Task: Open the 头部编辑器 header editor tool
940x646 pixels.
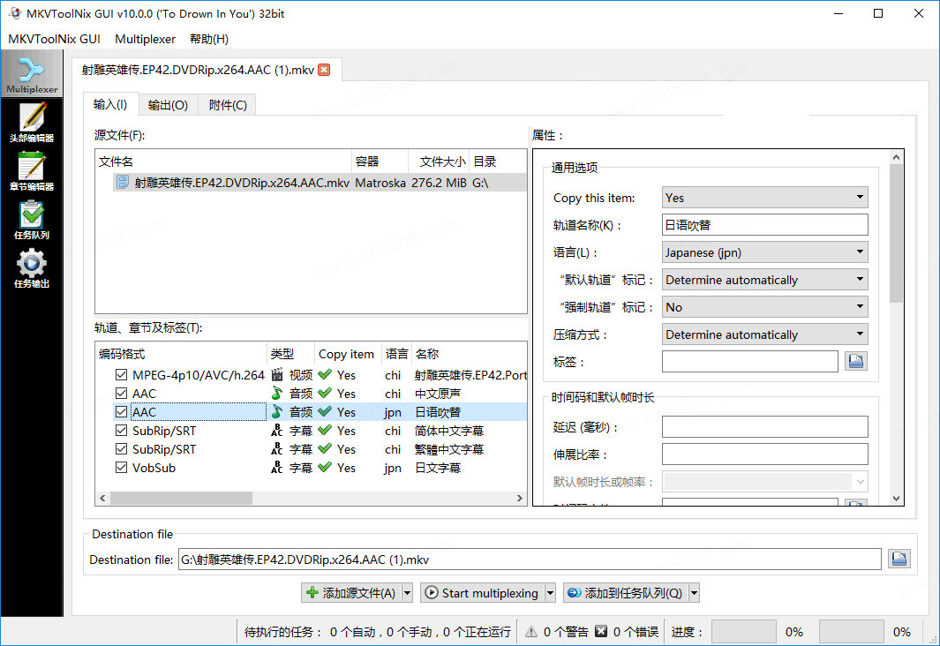Action: pyautogui.click(x=32, y=123)
